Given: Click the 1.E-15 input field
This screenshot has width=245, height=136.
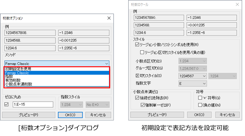Looking at the screenshot, I should (x=33, y=104).
